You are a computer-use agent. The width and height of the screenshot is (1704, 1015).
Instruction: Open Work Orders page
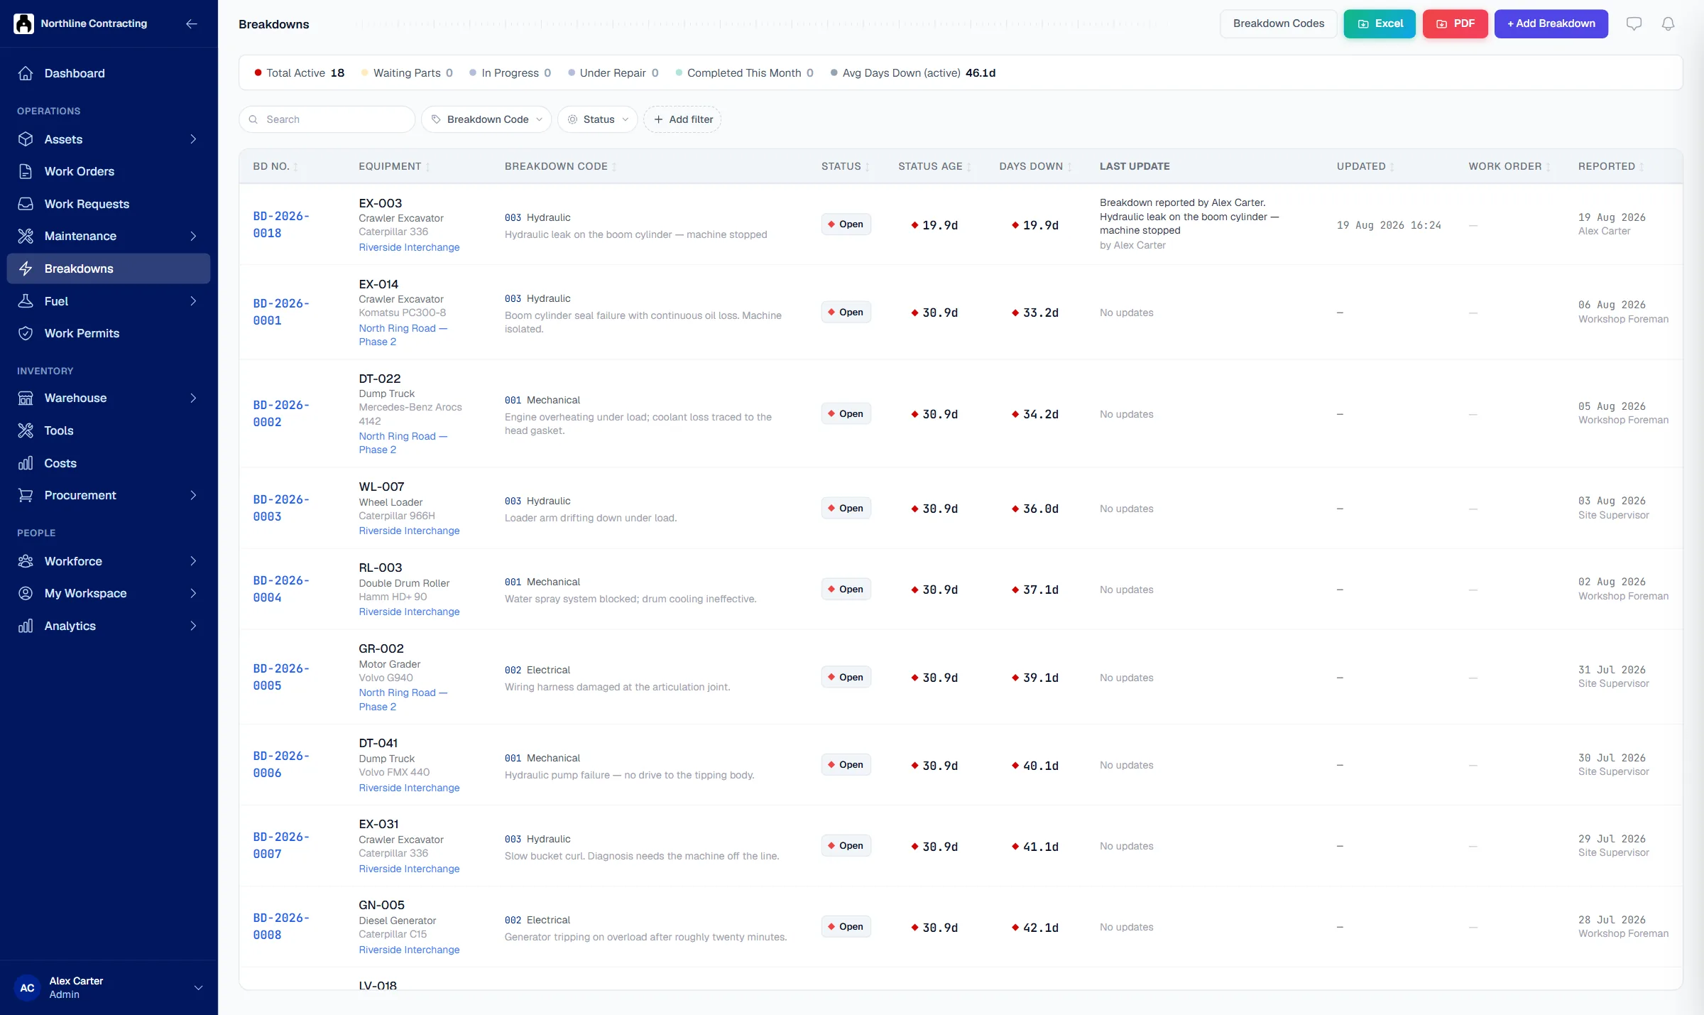click(x=109, y=171)
